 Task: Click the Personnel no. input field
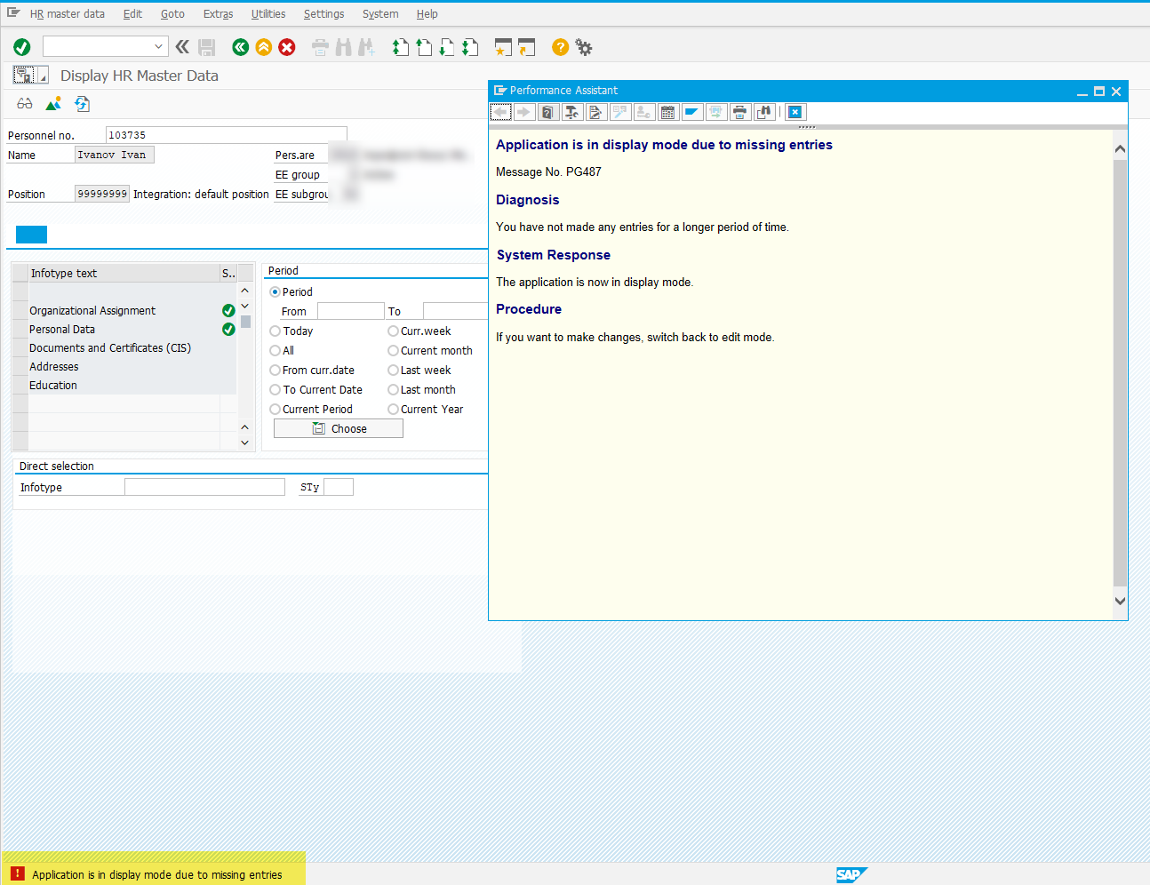click(x=226, y=135)
